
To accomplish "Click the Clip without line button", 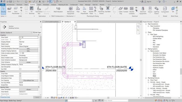I will point(28,80).
